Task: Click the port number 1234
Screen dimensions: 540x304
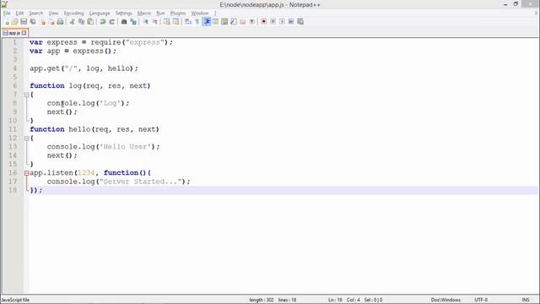Action: (86, 173)
